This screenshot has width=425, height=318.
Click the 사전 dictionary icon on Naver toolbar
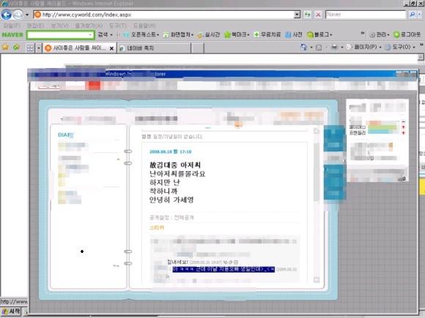click(x=294, y=34)
